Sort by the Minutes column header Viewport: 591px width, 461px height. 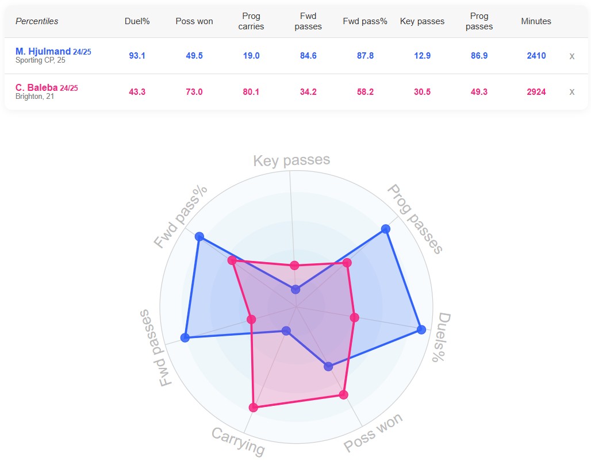point(536,21)
